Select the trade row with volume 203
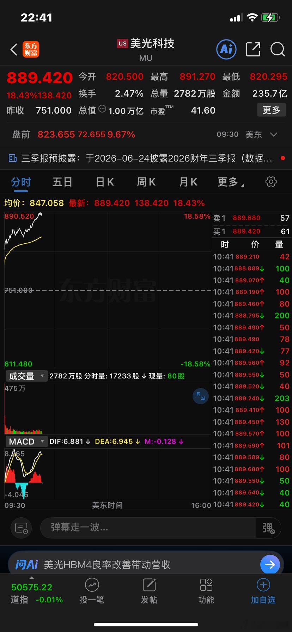The image size is (292, 632). 251,398
